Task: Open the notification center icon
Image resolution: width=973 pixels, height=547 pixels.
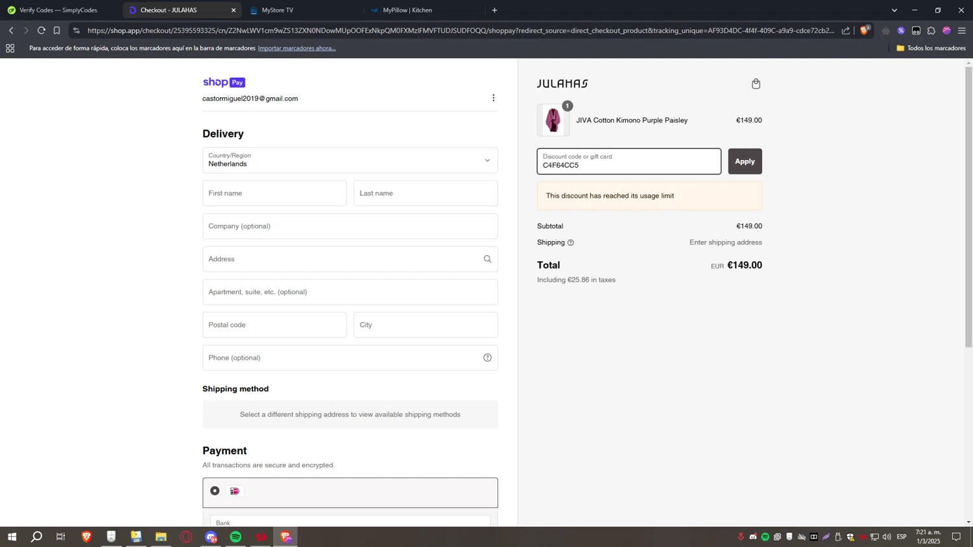Action: coord(956,537)
